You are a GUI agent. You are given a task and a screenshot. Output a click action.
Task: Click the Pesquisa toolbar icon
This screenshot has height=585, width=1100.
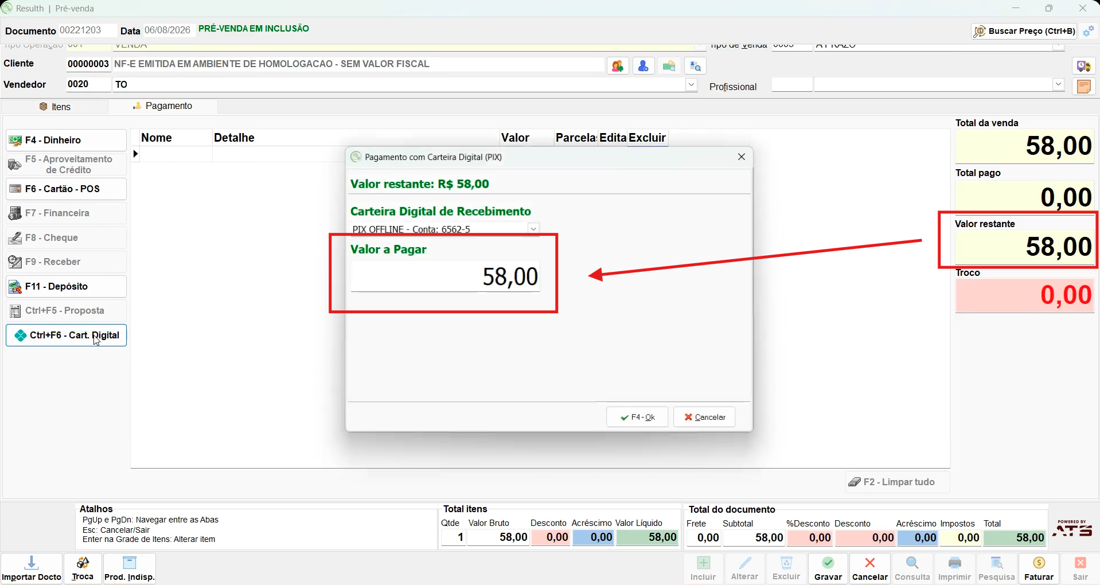click(x=997, y=568)
